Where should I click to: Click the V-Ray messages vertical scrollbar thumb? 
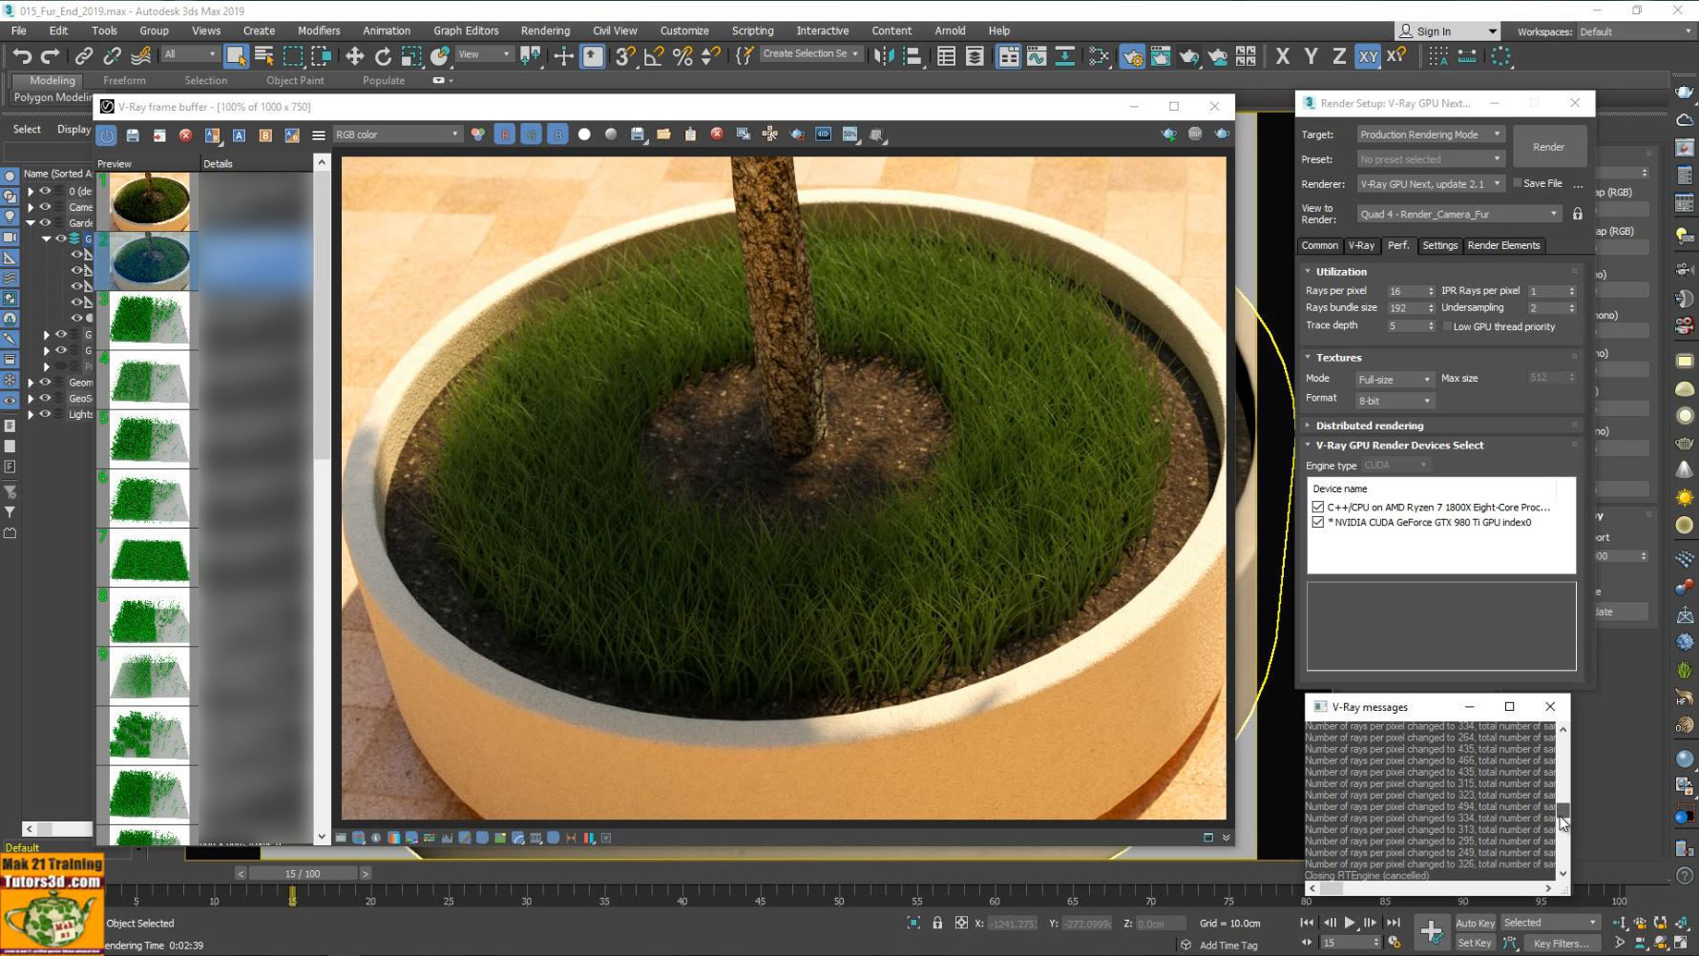point(1563,810)
